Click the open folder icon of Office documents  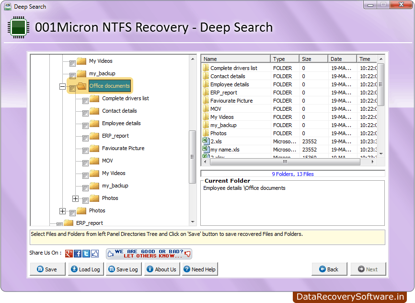(x=81, y=86)
